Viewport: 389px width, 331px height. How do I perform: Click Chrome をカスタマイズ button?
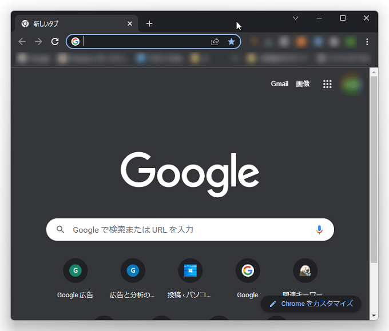tap(311, 304)
